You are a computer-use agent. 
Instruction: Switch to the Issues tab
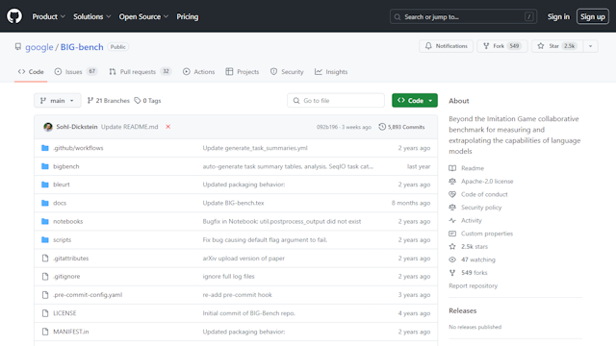tap(75, 72)
